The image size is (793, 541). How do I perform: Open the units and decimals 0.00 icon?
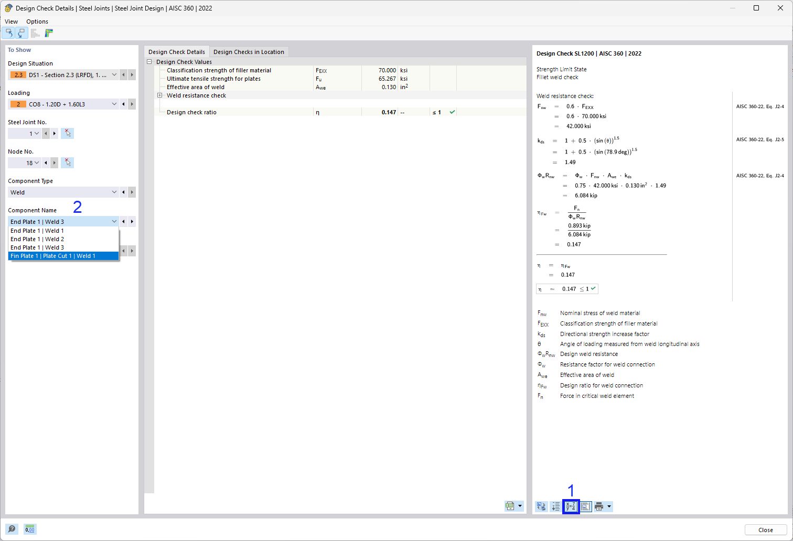pyautogui.click(x=30, y=529)
